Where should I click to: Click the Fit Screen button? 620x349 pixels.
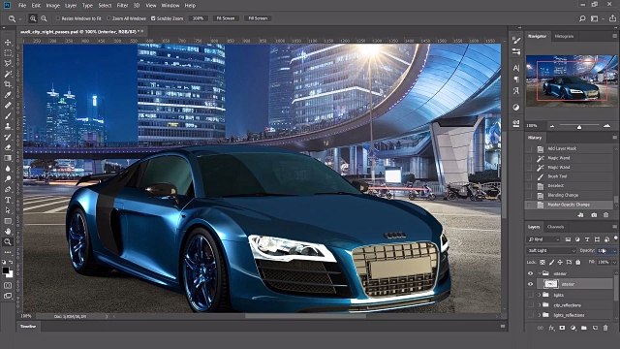coord(226,18)
